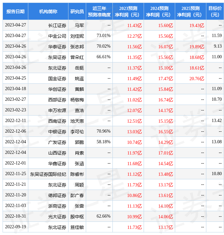Select researcher 黄麟
The height and width of the screenshot is (235, 224).
pos(79,89)
